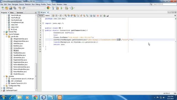Open the browser selection dropdown arrow beside Chrome icon
The height and width of the screenshot is (100, 177).
pos(51,8)
